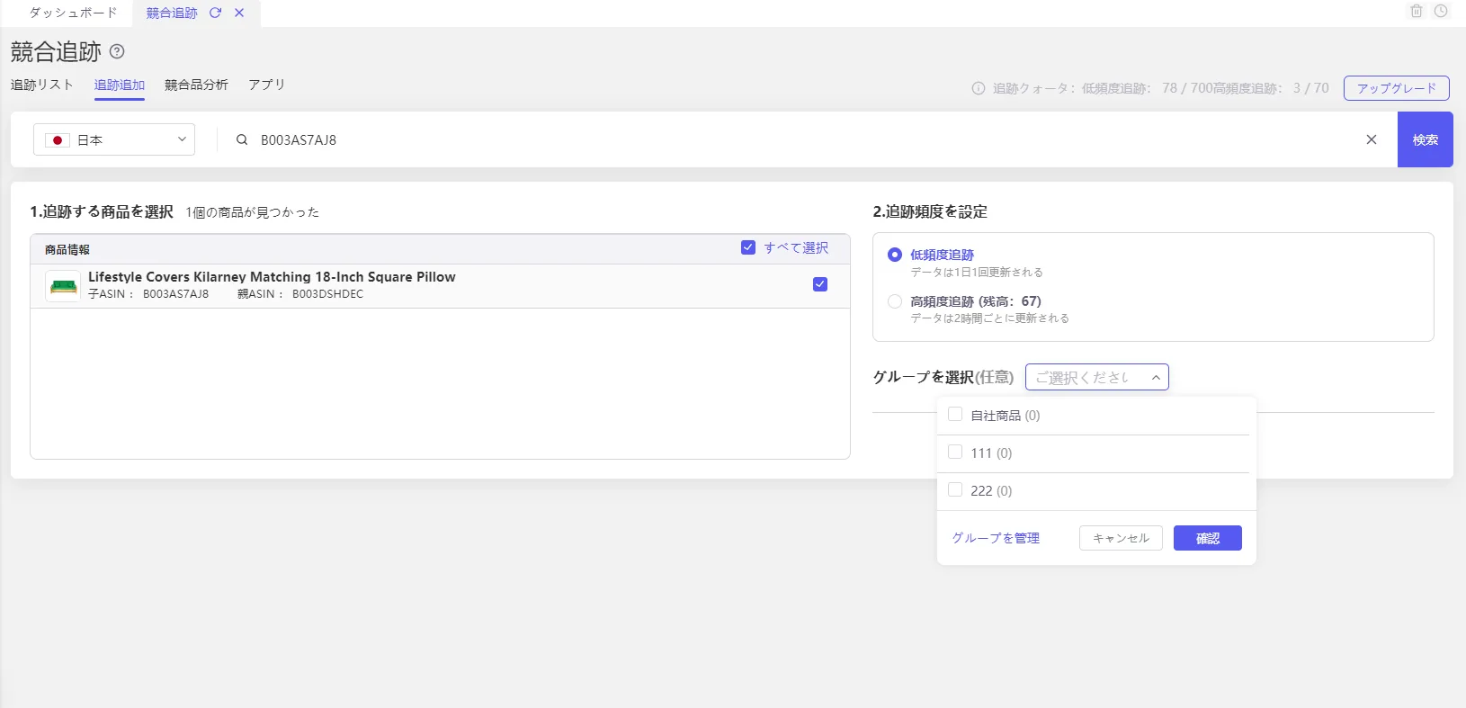The height and width of the screenshot is (708, 1466).
Task: Open the 日本 marketplace dropdown
Action: point(114,139)
